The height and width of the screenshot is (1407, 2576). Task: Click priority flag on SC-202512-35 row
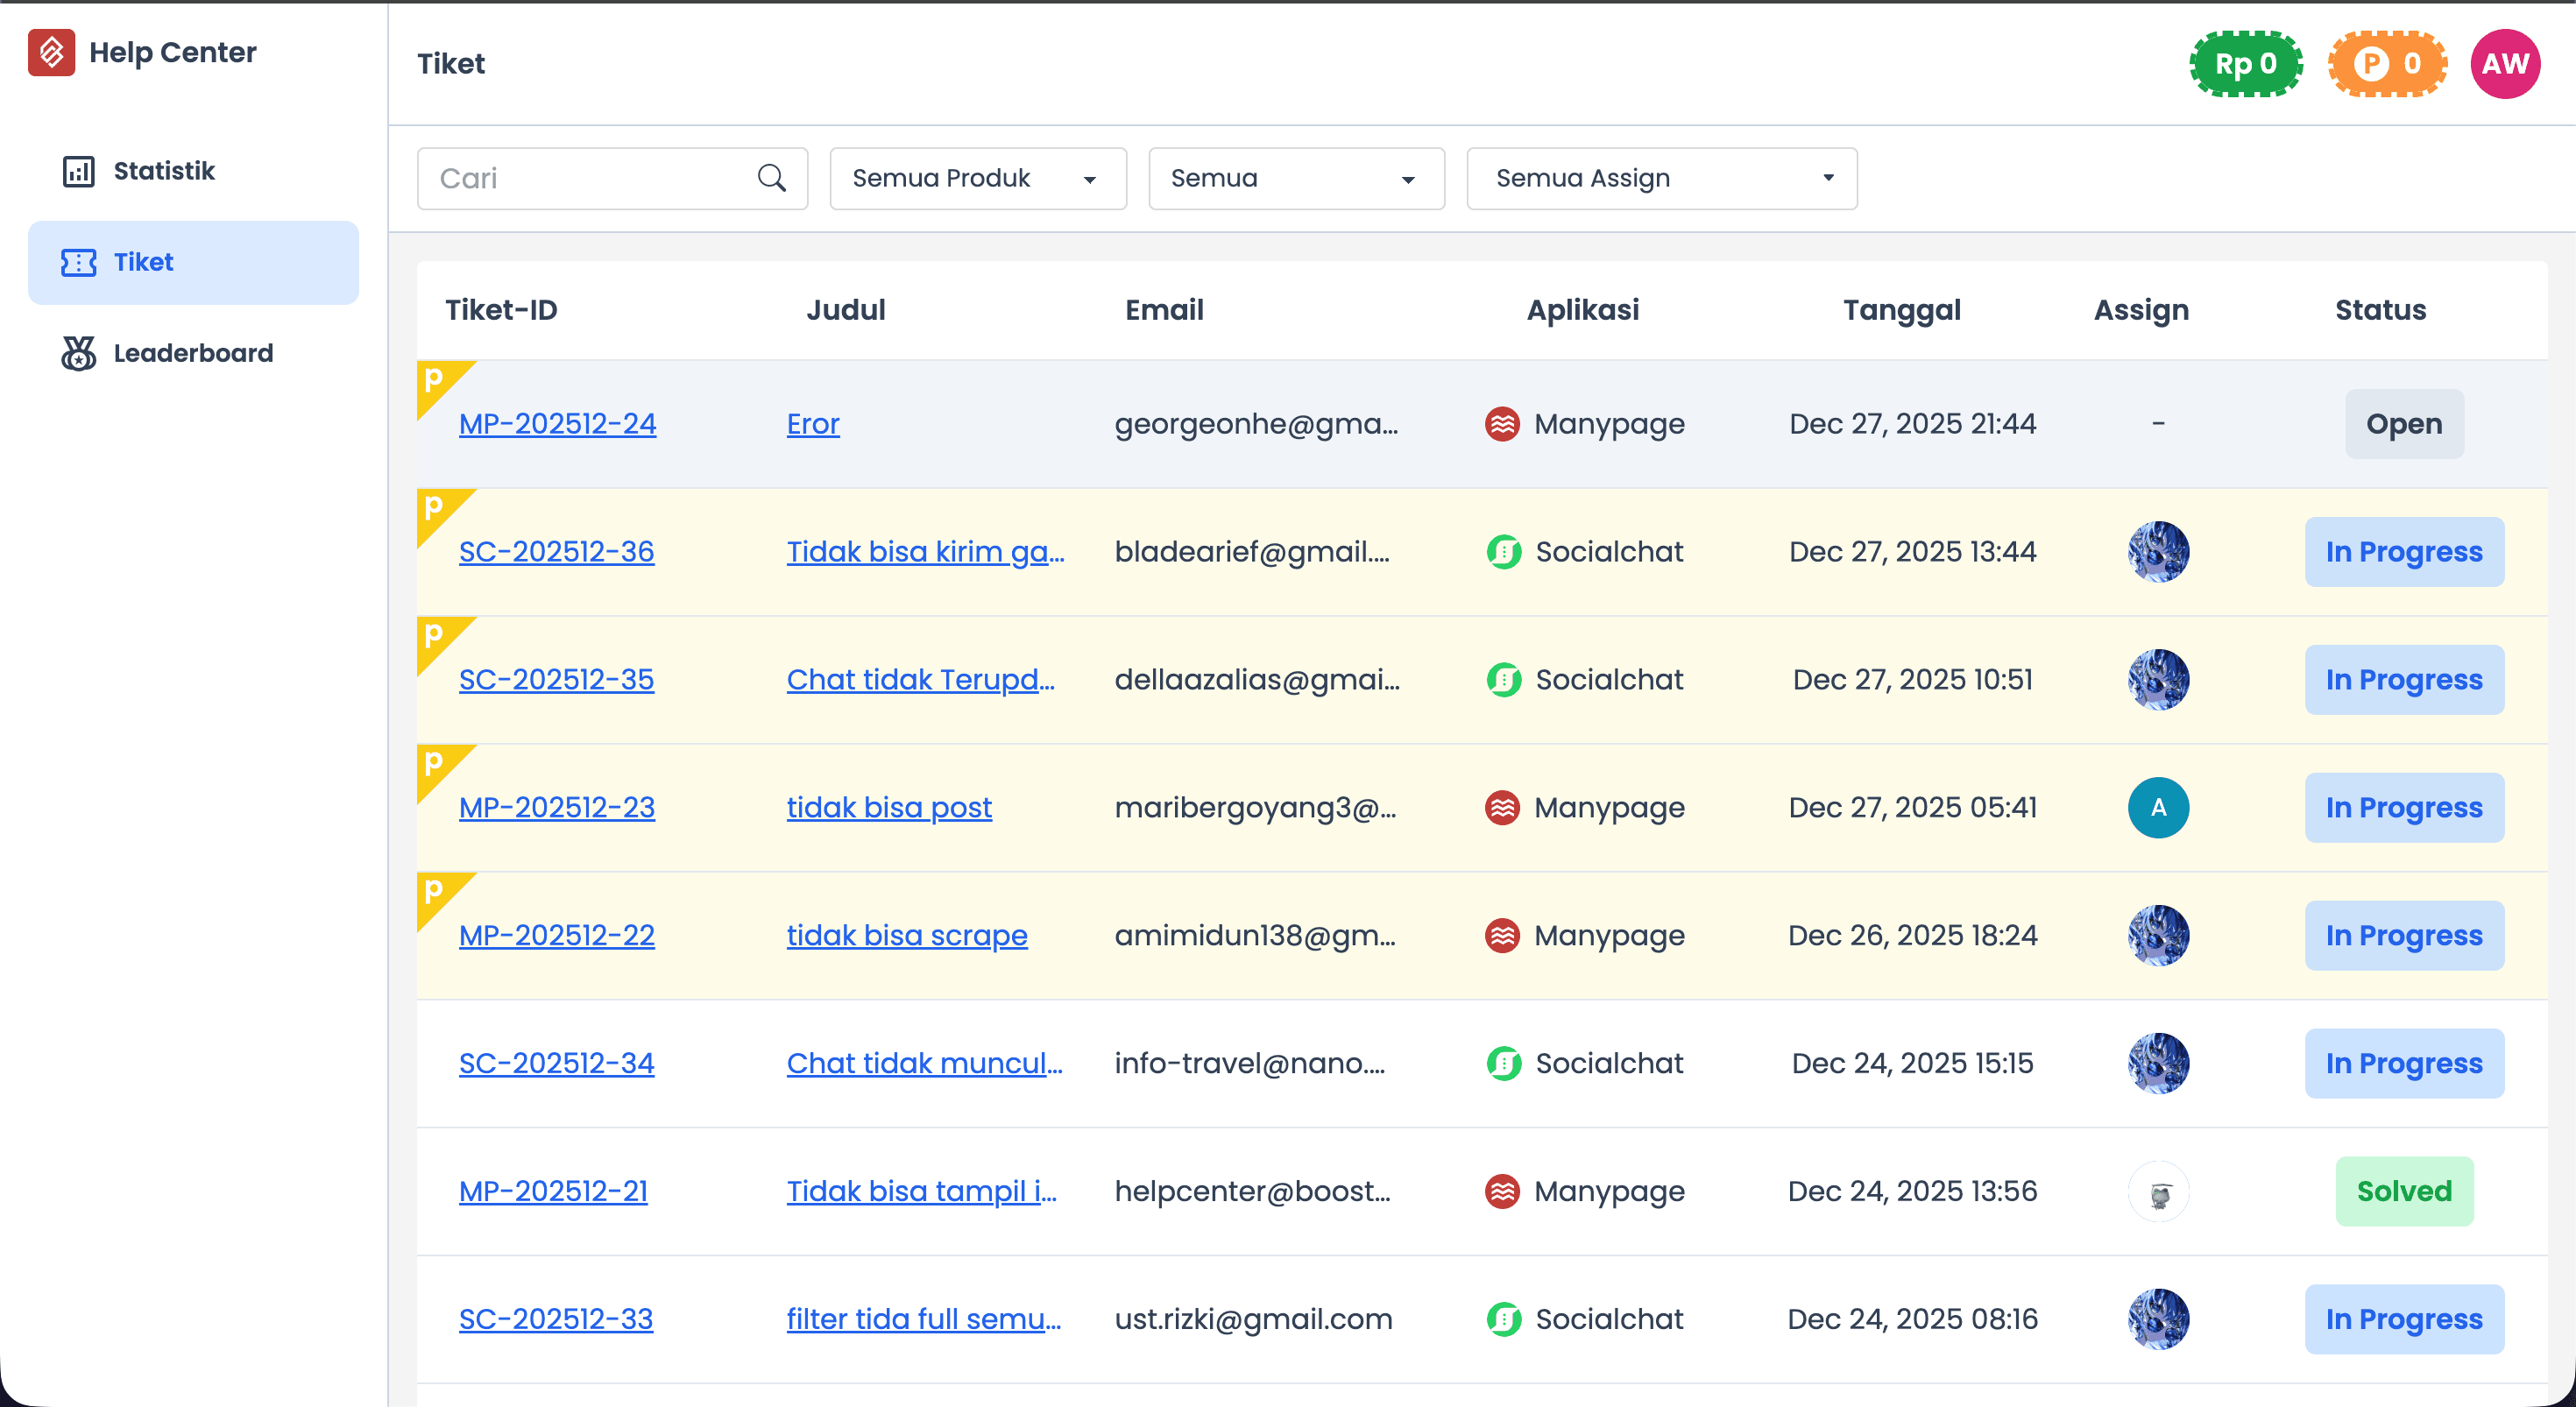(438, 638)
